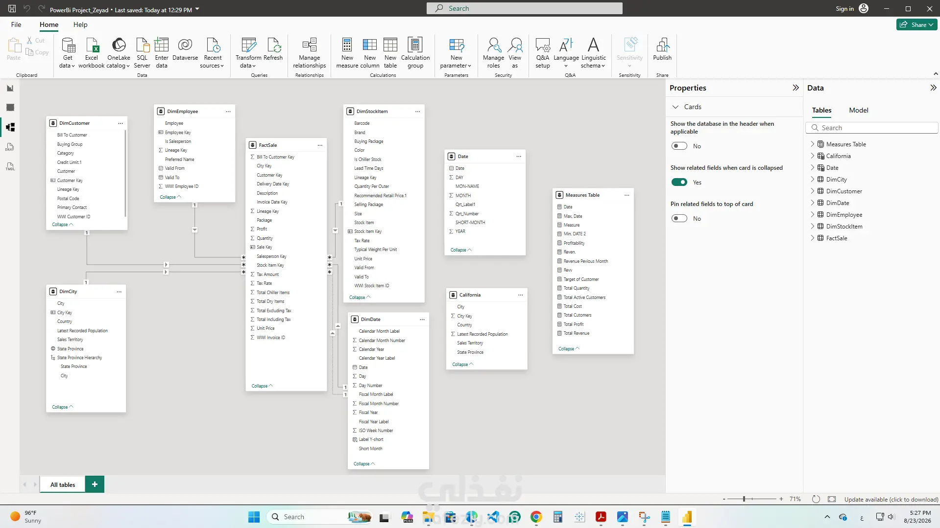Collapse the Cards section
The width and height of the screenshot is (940, 528).
pyautogui.click(x=675, y=107)
